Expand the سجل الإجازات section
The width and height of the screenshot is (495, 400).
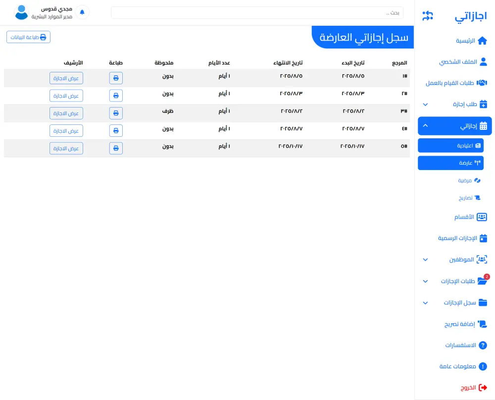425,303
